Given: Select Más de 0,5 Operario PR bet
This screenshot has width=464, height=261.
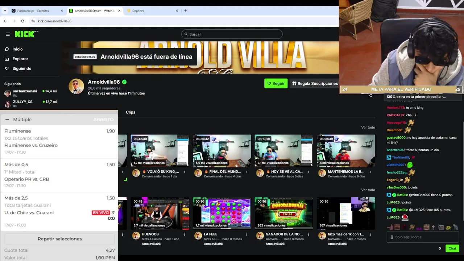Looking at the screenshot, I should point(59,175).
